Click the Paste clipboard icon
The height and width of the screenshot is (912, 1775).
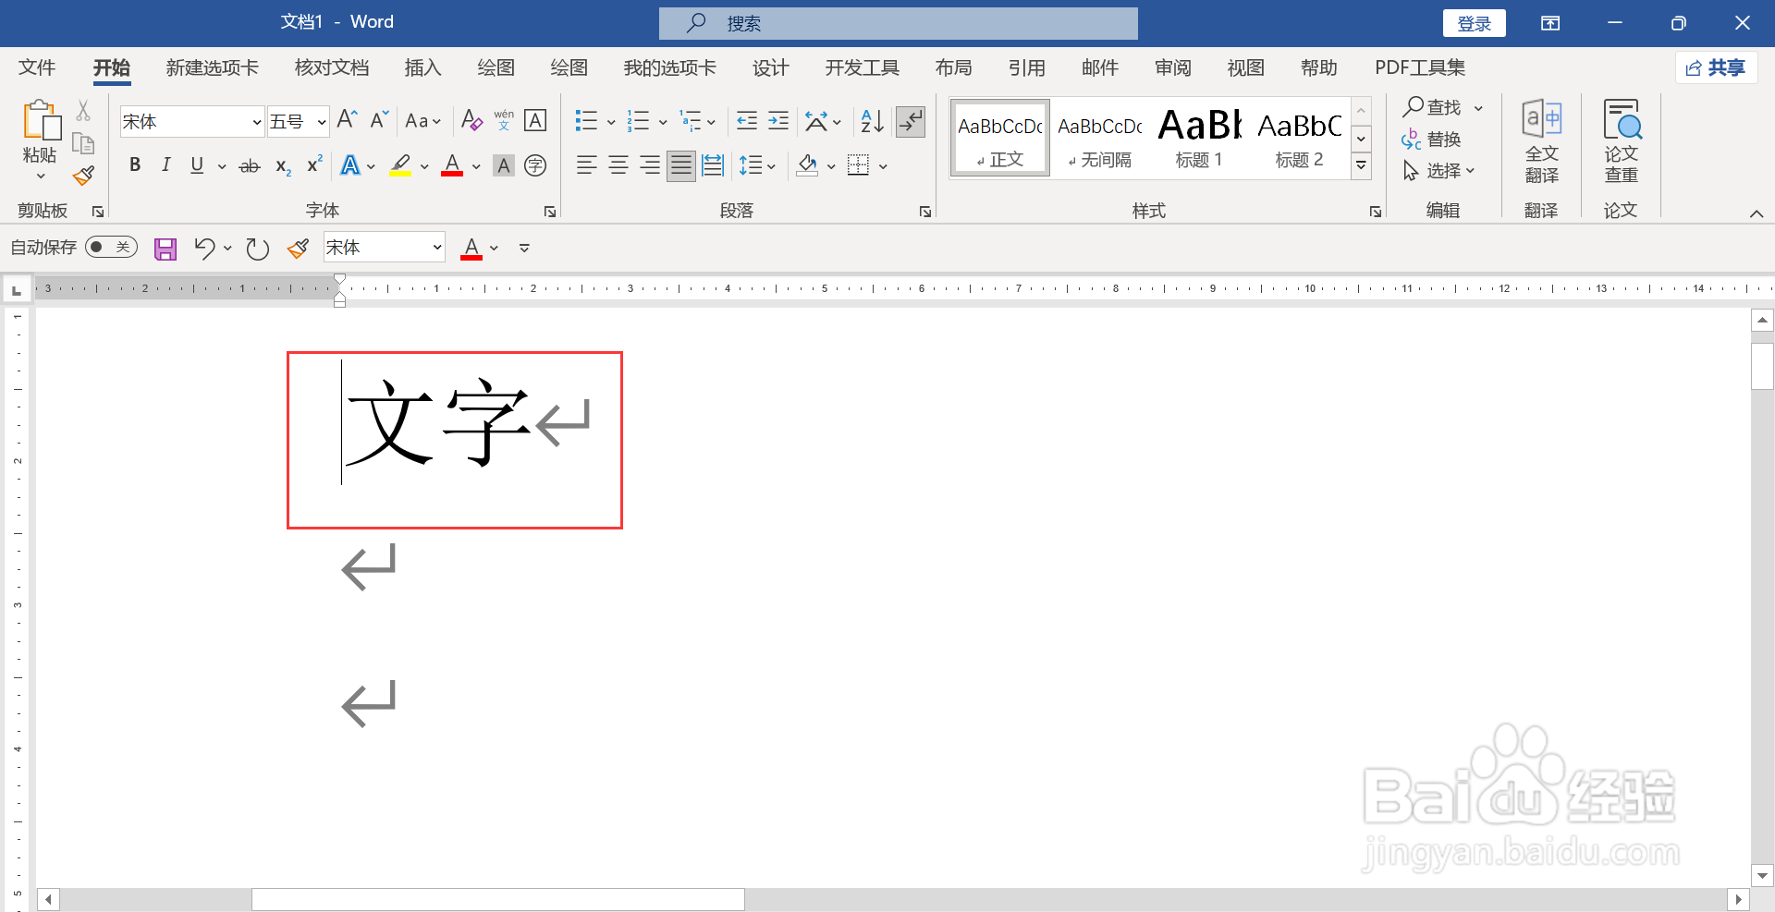tap(41, 120)
